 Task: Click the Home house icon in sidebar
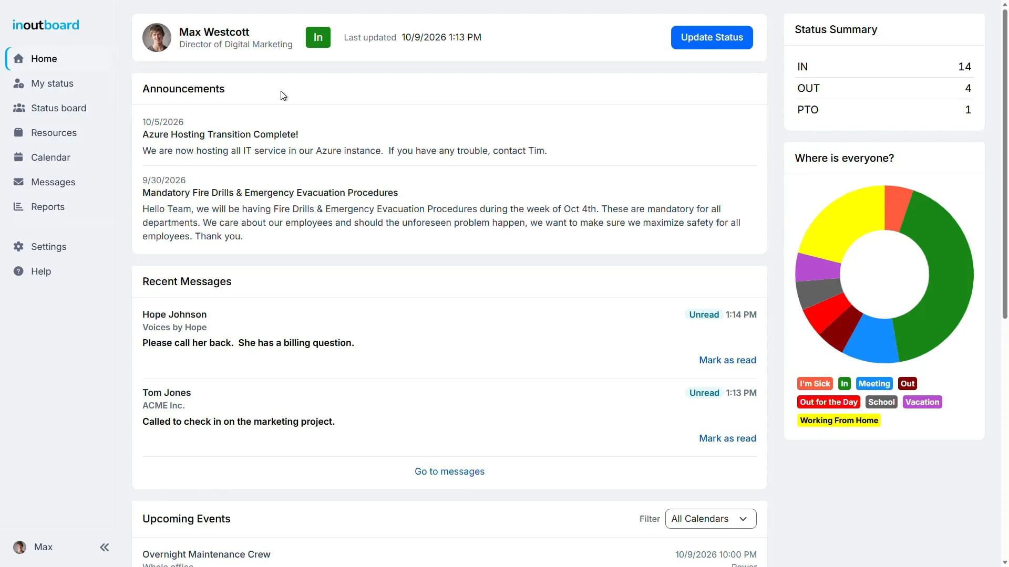click(18, 59)
